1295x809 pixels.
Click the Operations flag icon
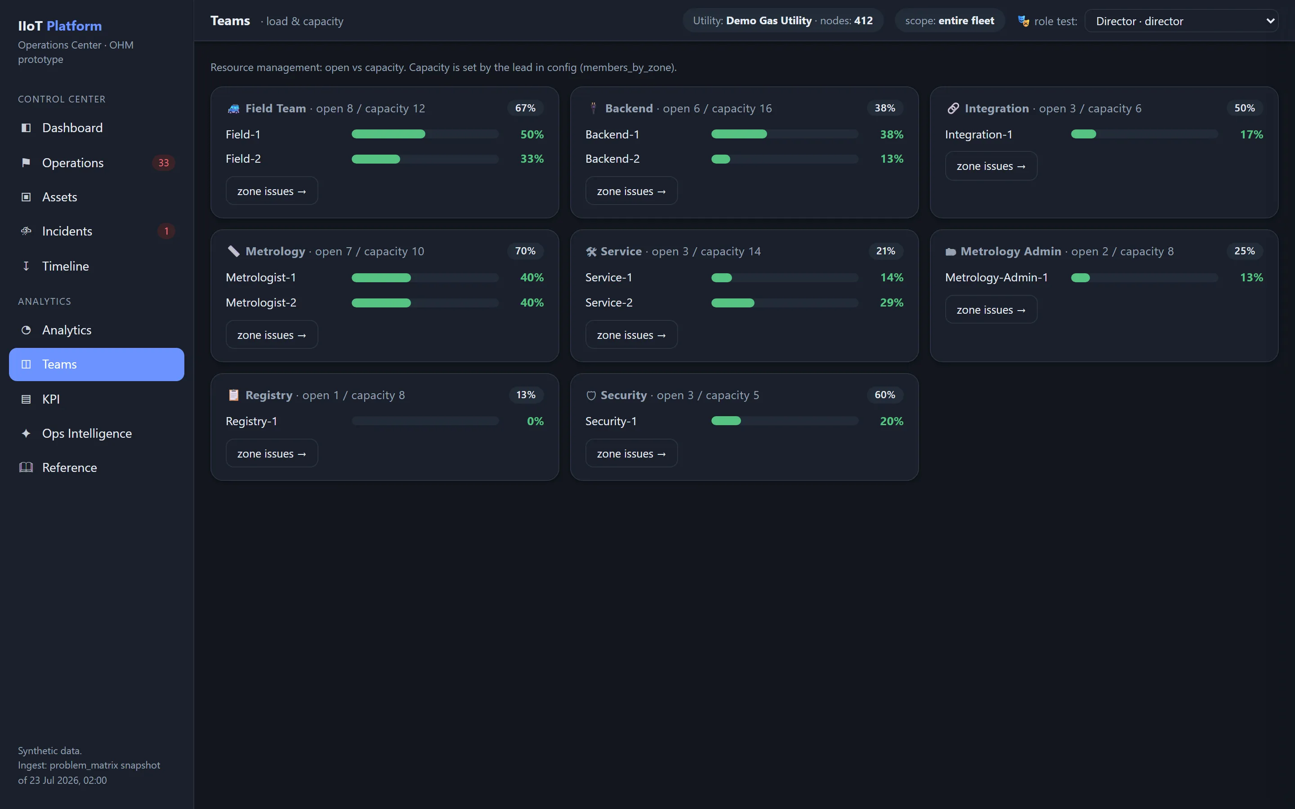click(x=26, y=163)
